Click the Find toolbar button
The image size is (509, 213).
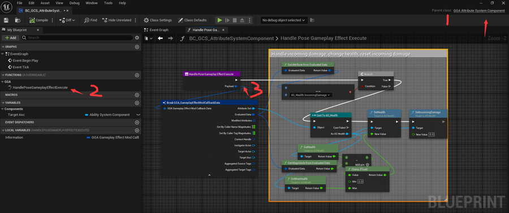[x=90, y=20]
